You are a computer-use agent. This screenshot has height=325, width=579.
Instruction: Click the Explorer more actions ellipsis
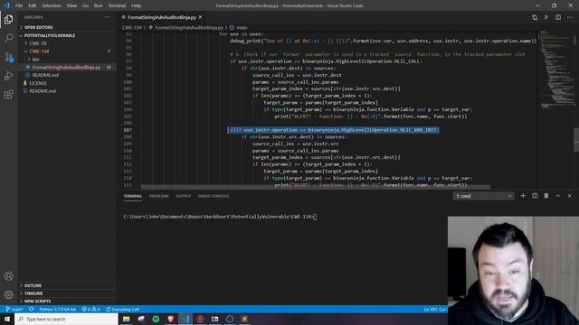pyautogui.click(x=107, y=17)
